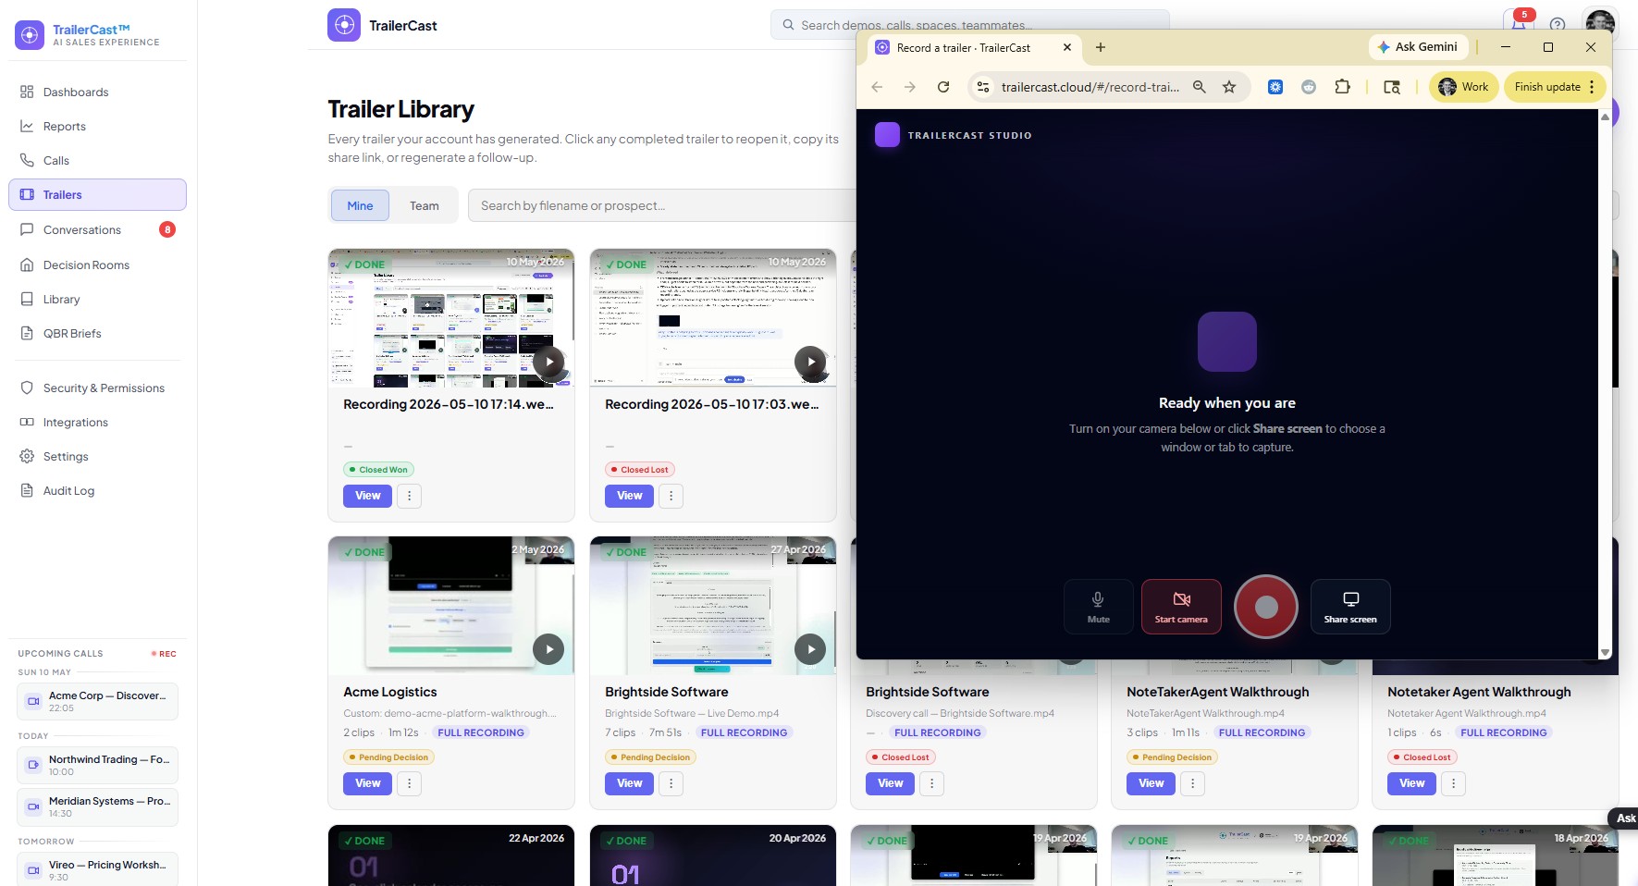Click the Ask Gemini button in browser
Viewport: 1638px width, 886px height.
(x=1417, y=47)
